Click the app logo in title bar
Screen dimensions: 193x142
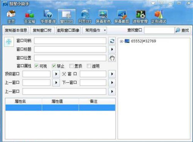[5, 4]
